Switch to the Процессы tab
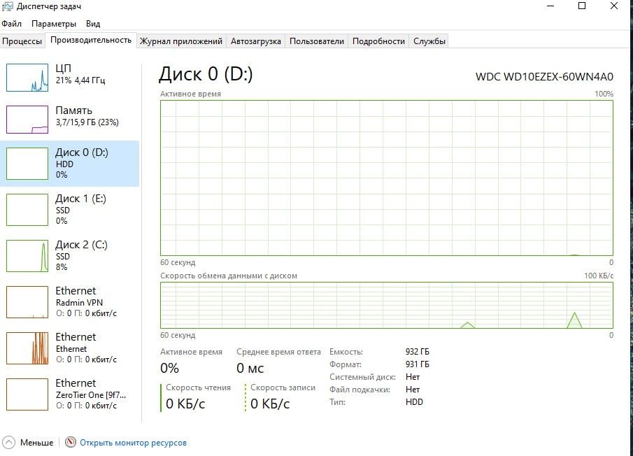The image size is (633, 456). pyautogui.click(x=22, y=41)
